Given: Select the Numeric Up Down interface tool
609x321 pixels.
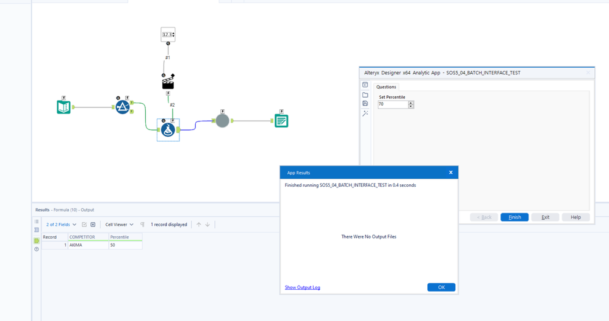Looking at the screenshot, I should click(168, 35).
